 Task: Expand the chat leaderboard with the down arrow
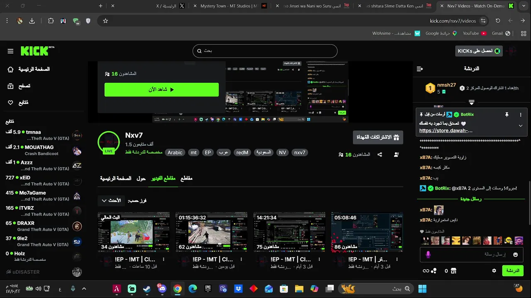tap(471, 102)
